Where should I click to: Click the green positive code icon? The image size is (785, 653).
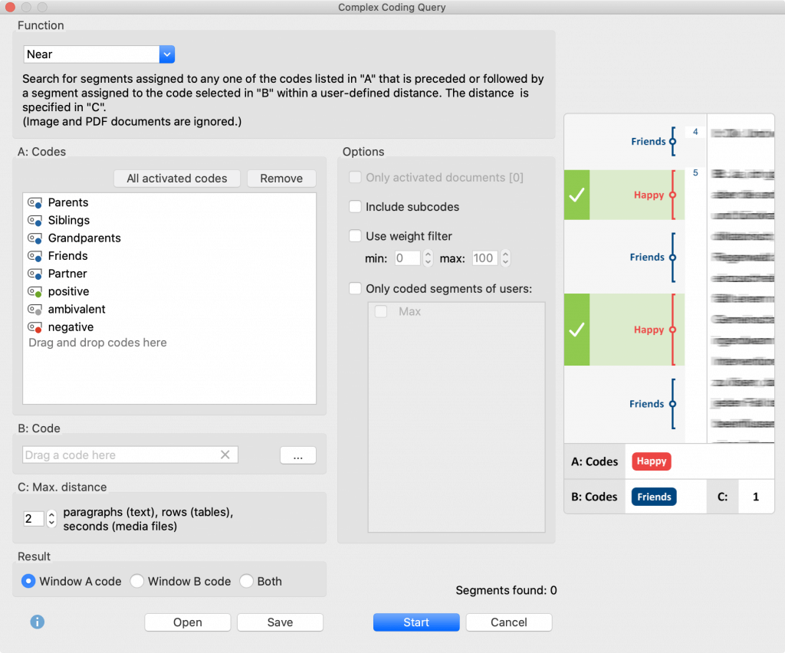click(x=34, y=292)
